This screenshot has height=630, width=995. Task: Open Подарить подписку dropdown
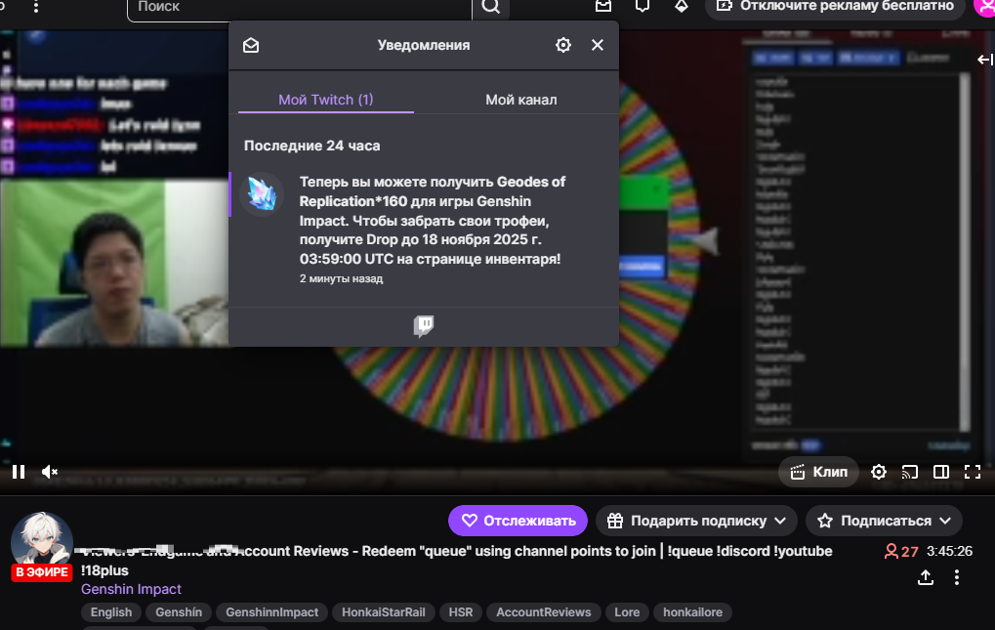(x=696, y=521)
